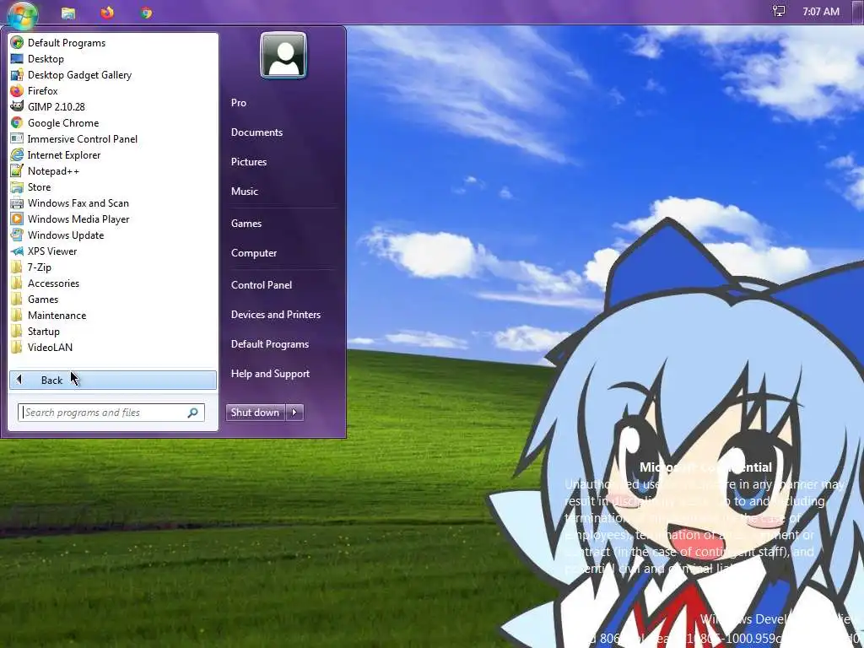Open Computer from the Start menu

[x=254, y=253]
